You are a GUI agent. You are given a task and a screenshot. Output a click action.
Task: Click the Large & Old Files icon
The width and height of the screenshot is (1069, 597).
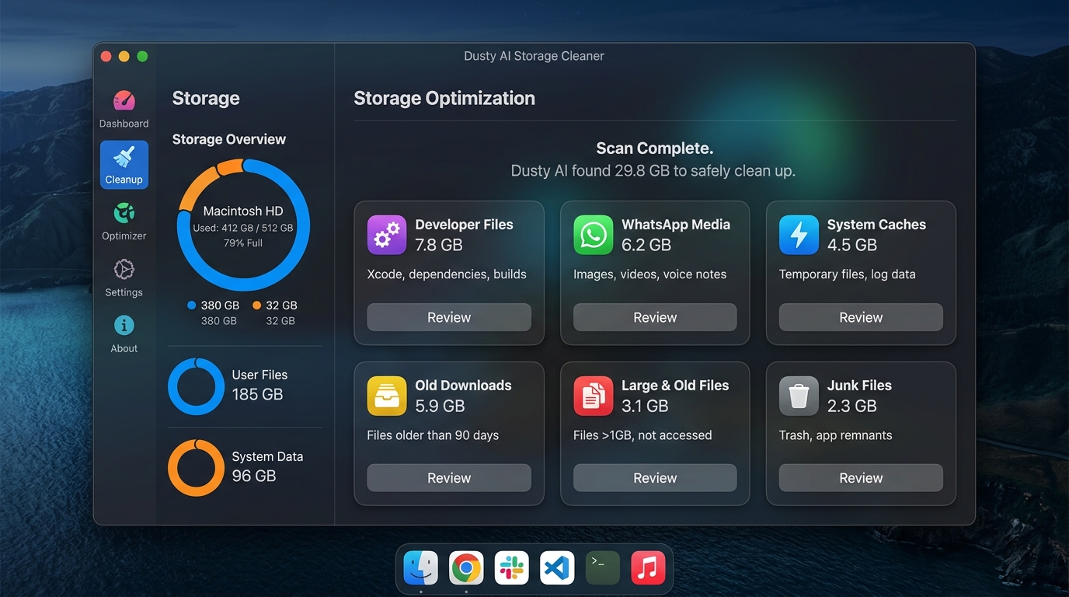click(593, 396)
